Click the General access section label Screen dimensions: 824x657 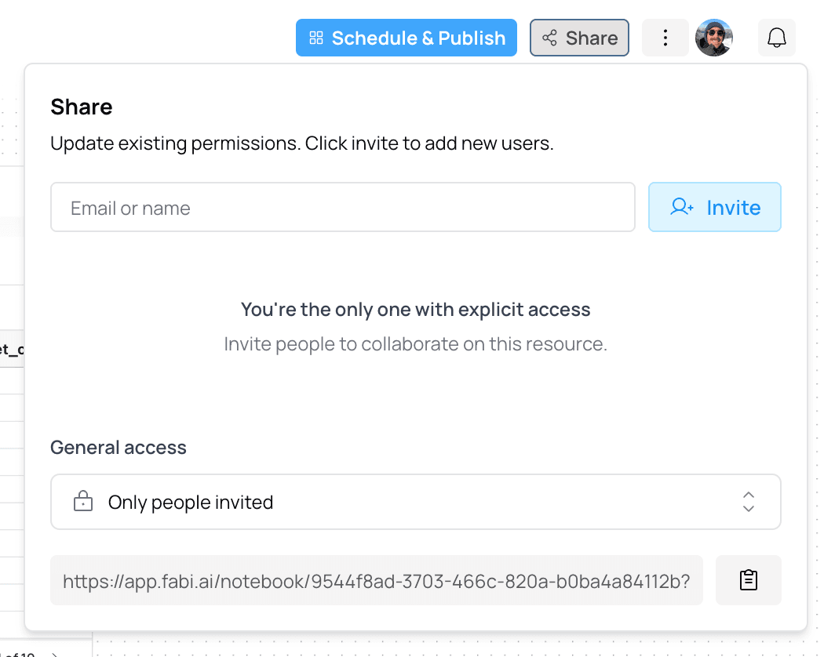[x=118, y=448]
